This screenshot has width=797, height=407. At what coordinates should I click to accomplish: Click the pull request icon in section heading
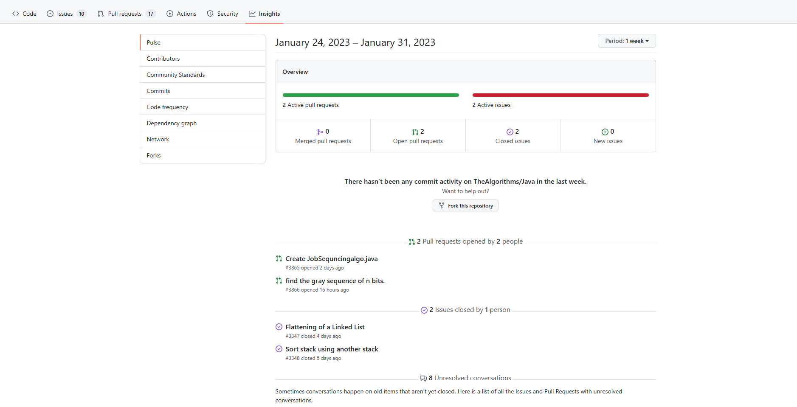pos(412,242)
